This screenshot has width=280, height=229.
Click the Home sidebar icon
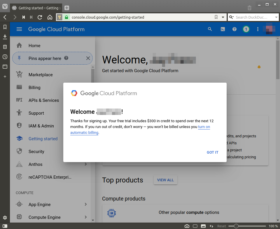pos(19,45)
